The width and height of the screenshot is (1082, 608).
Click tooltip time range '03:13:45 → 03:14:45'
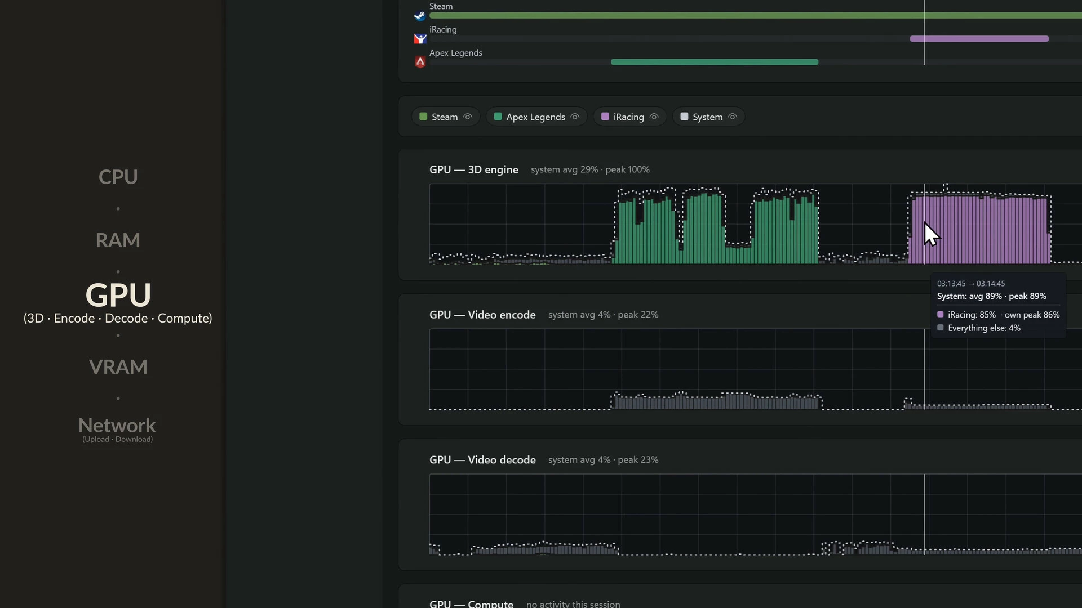click(971, 284)
